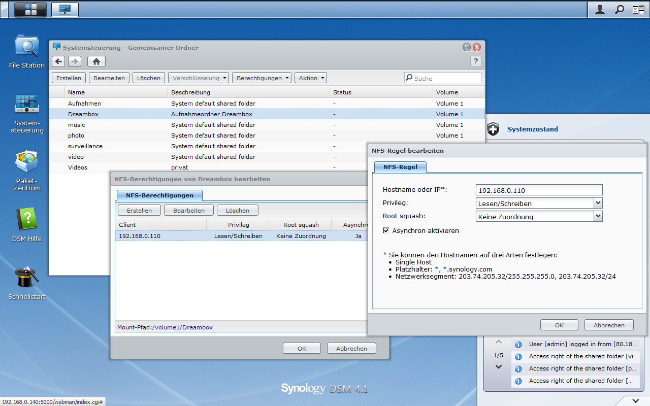Expand the Privileg dropdown
Image resolution: width=650 pixels, height=406 pixels.
(598, 204)
